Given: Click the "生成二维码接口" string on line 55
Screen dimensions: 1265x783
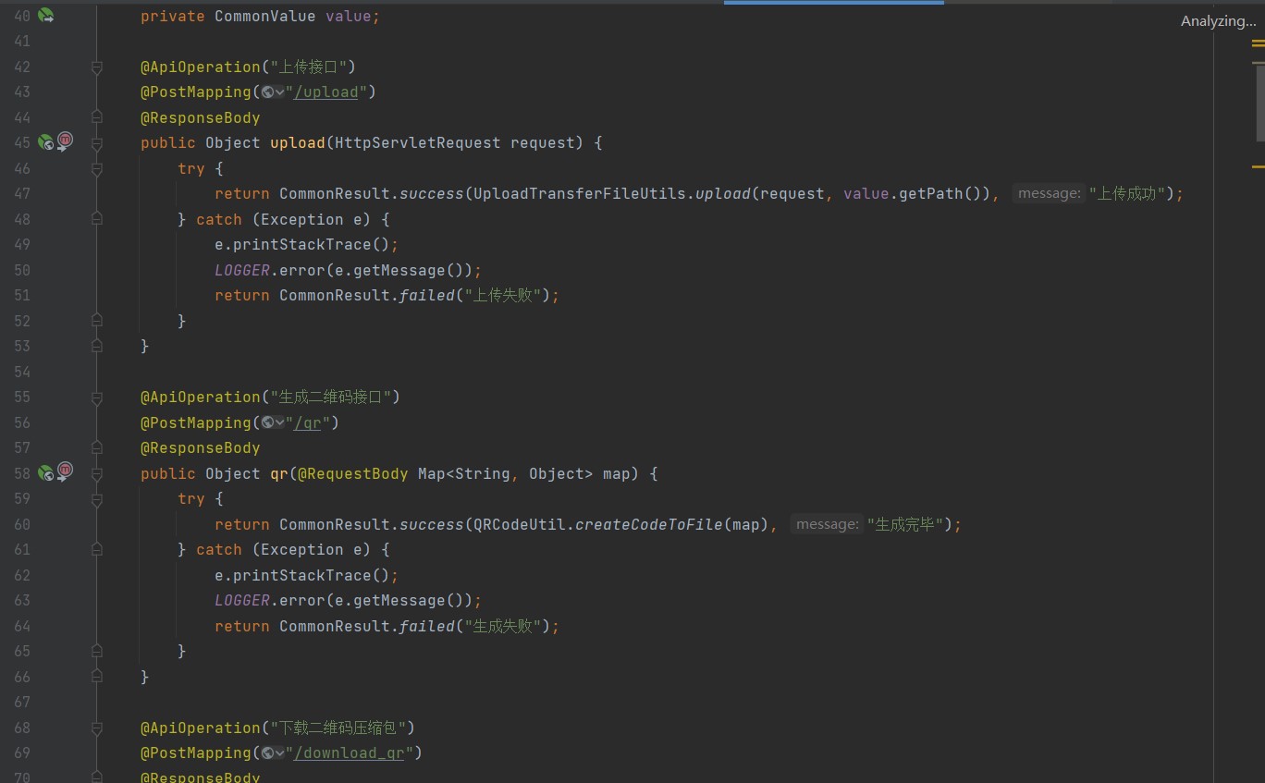Looking at the screenshot, I should 330,397.
